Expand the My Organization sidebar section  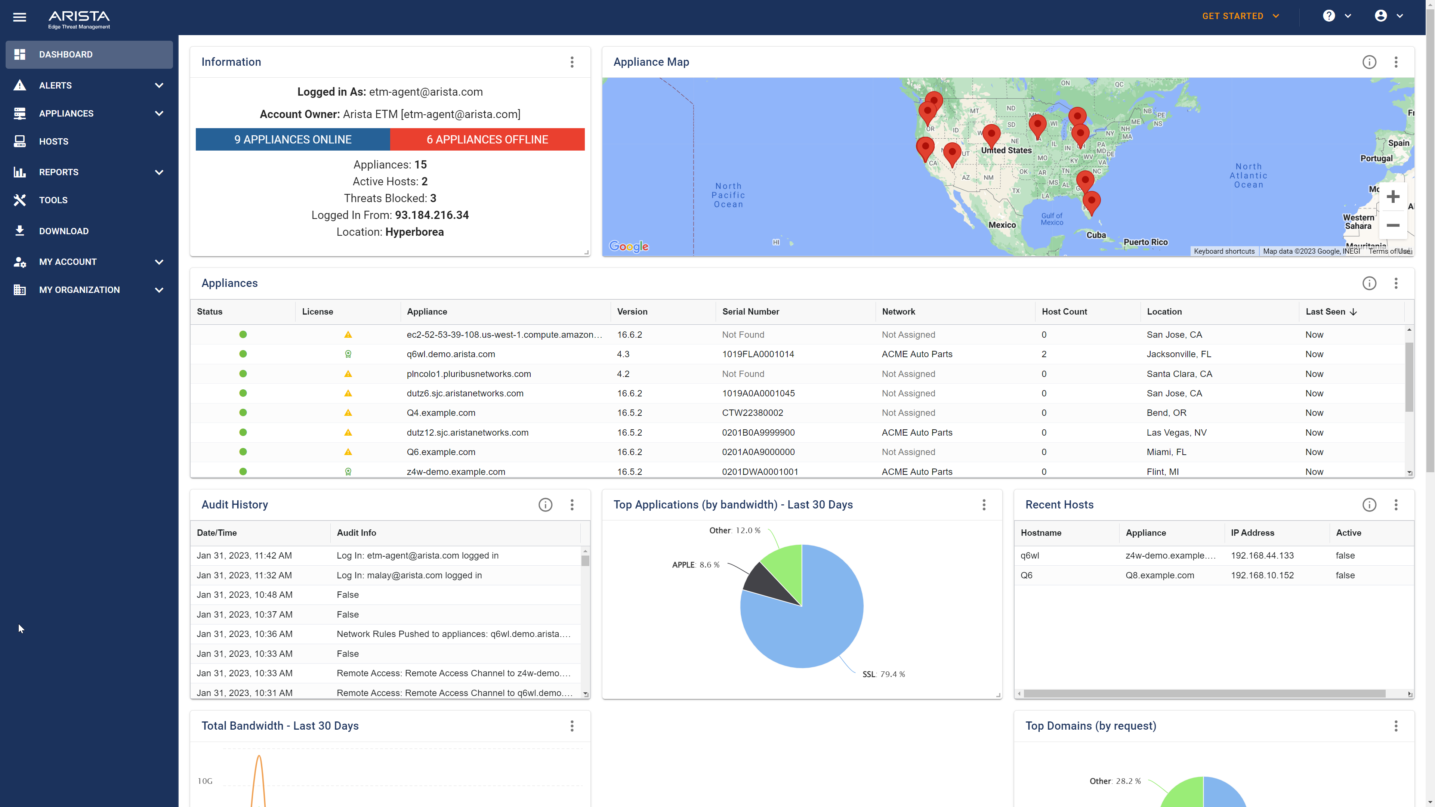pos(159,290)
